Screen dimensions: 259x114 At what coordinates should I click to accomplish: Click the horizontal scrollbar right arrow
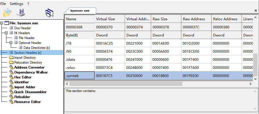[x=250, y=84]
